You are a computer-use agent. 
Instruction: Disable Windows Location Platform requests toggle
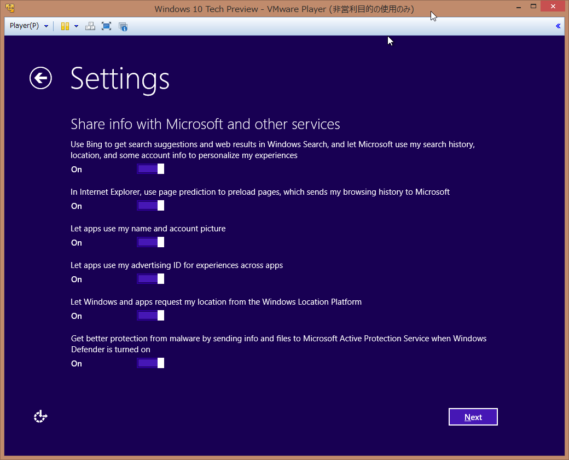pos(150,315)
